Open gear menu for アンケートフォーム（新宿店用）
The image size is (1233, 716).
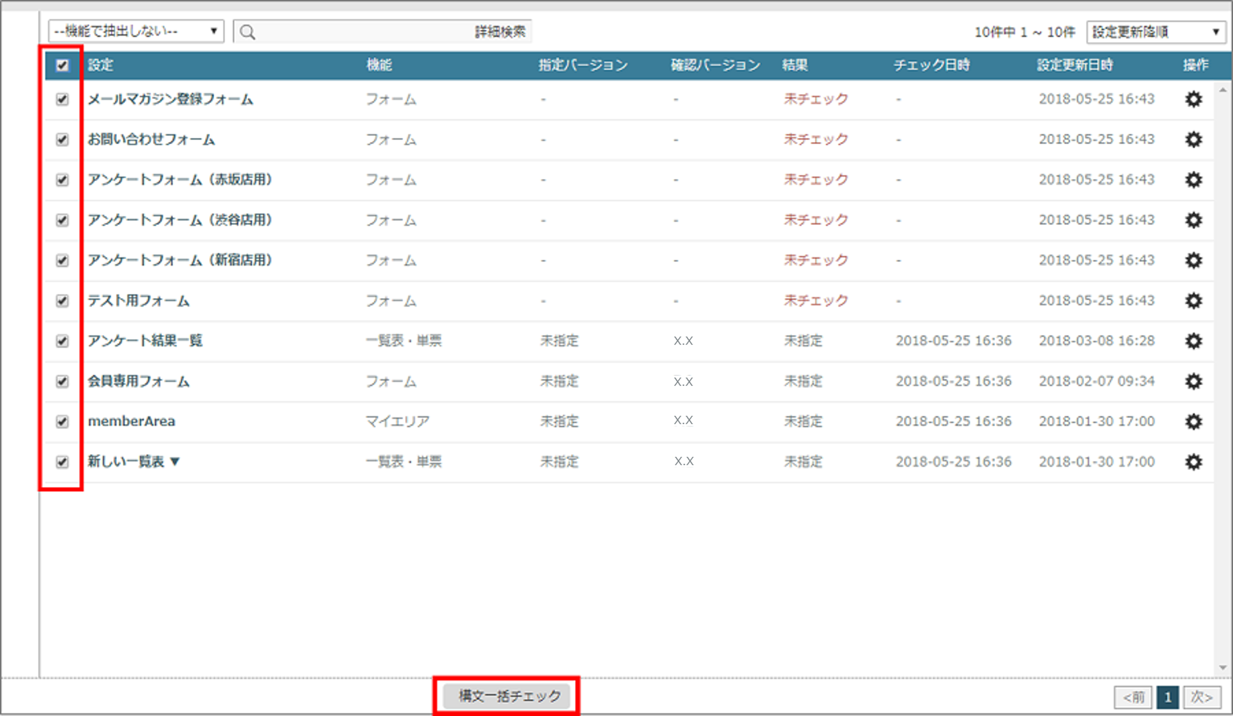click(x=1194, y=260)
